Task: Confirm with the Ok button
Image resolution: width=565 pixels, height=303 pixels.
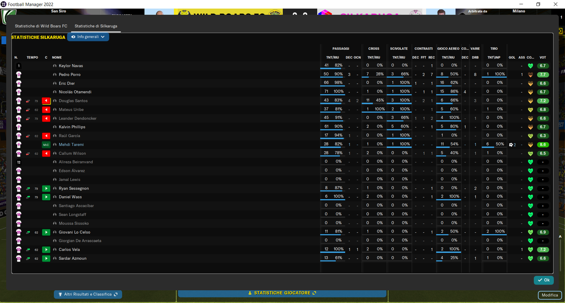Action: pyautogui.click(x=543, y=280)
